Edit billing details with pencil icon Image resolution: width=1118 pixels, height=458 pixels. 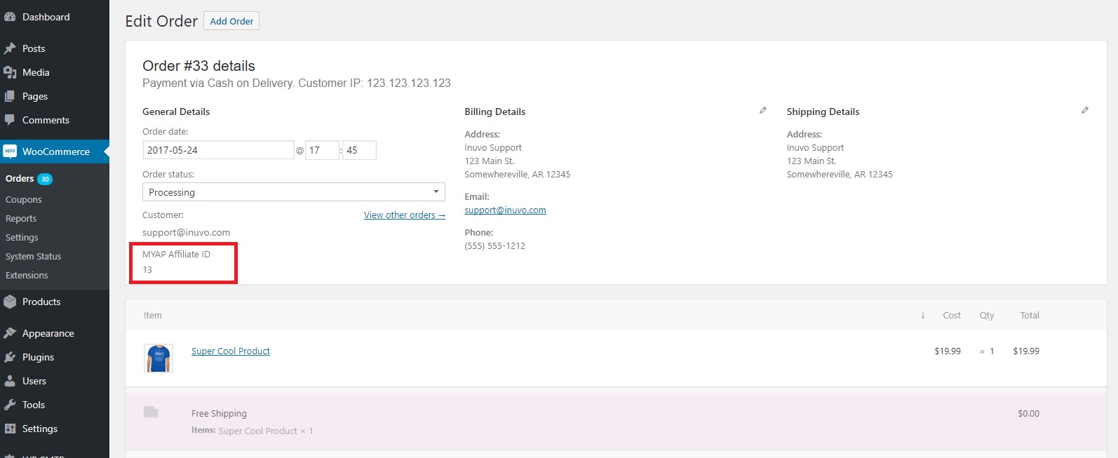[x=763, y=110]
